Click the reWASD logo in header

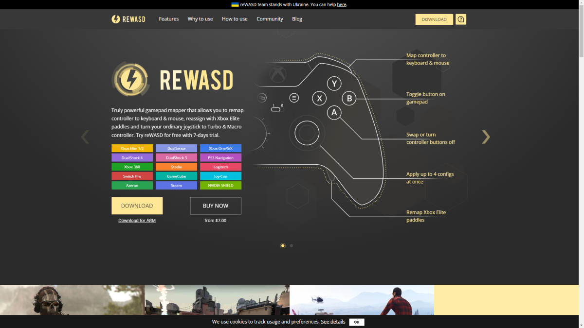[128, 19]
